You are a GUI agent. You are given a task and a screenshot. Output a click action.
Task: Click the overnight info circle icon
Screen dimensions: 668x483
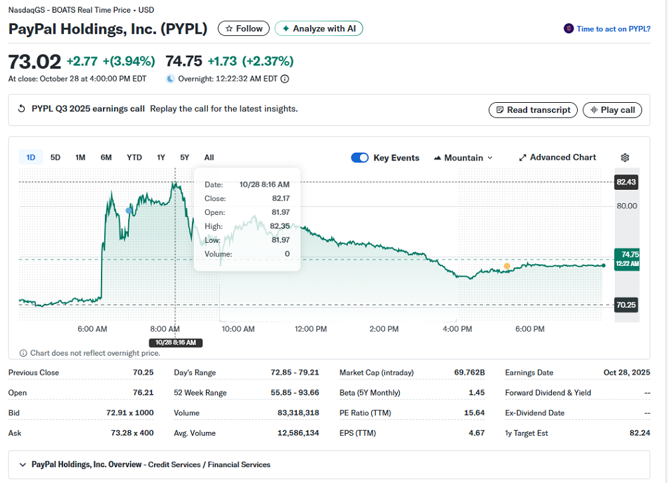click(285, 79)
